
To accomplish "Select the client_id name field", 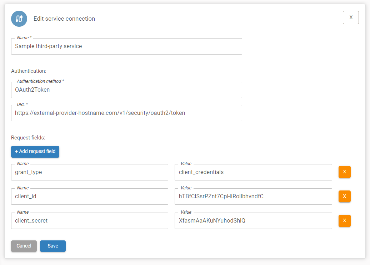I will click(x=89, y=197).
